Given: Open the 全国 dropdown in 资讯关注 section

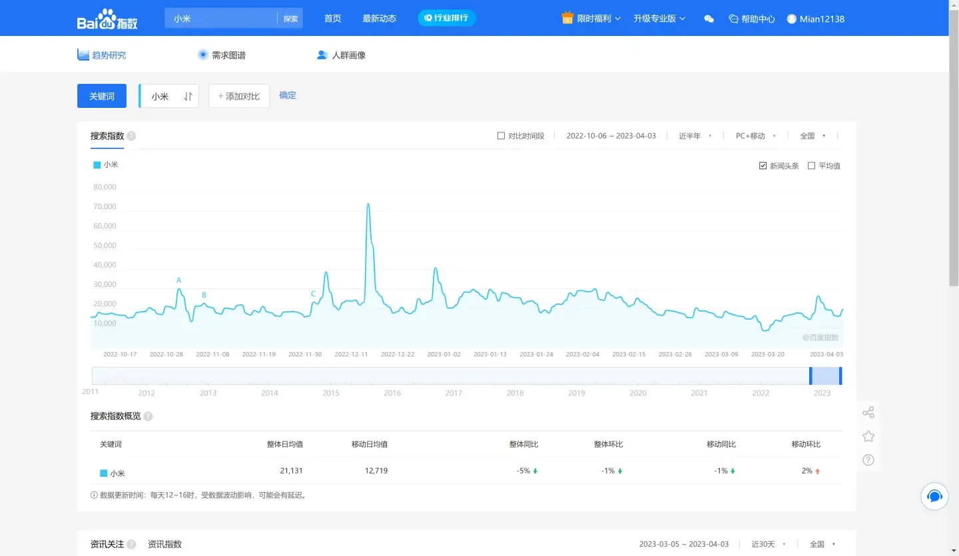Looking at the screenshot, I should (822, 544).
